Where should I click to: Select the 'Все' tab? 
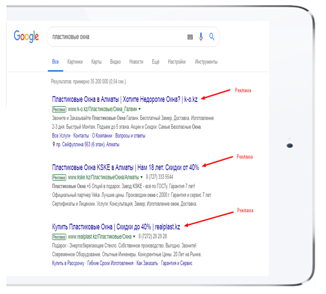[55, 62]
